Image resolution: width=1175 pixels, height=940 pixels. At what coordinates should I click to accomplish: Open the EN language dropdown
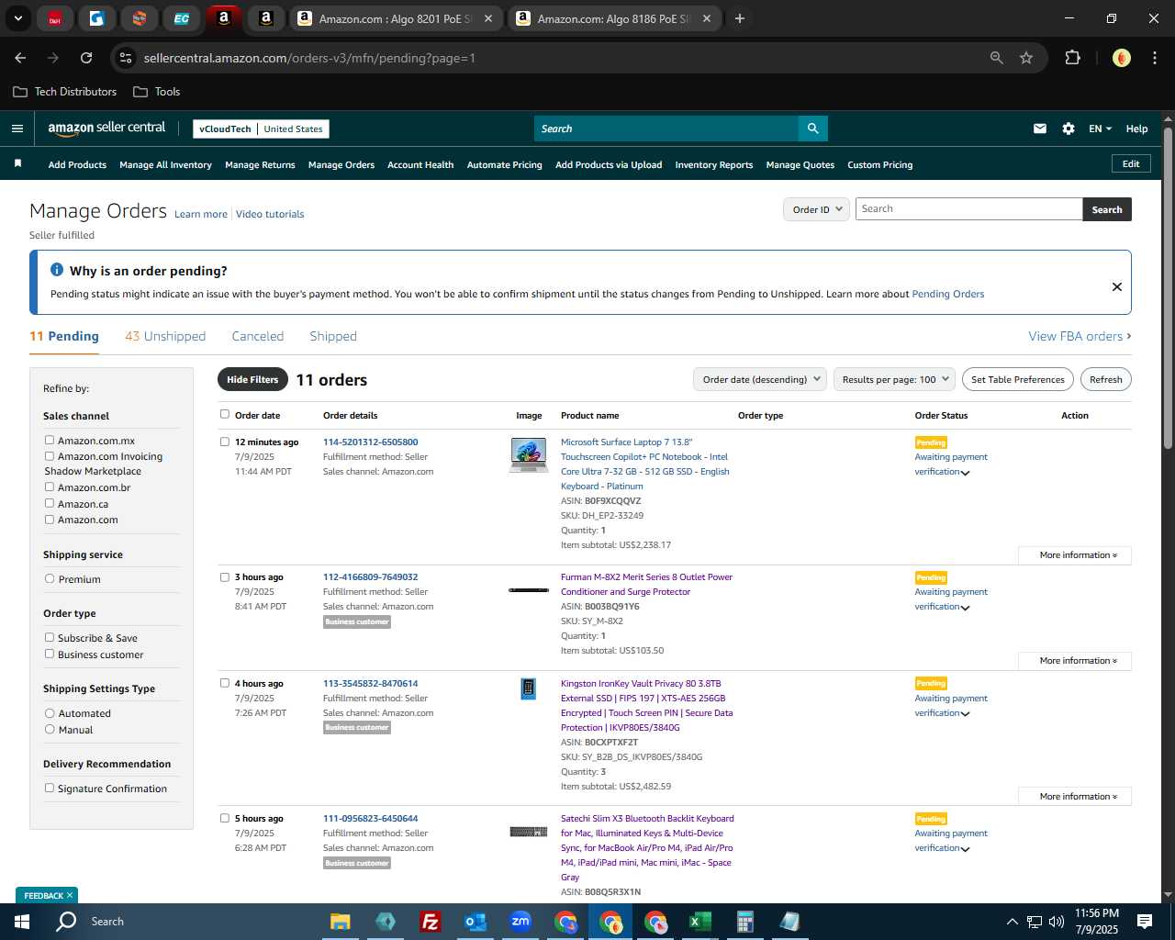tap(1100, 129)
